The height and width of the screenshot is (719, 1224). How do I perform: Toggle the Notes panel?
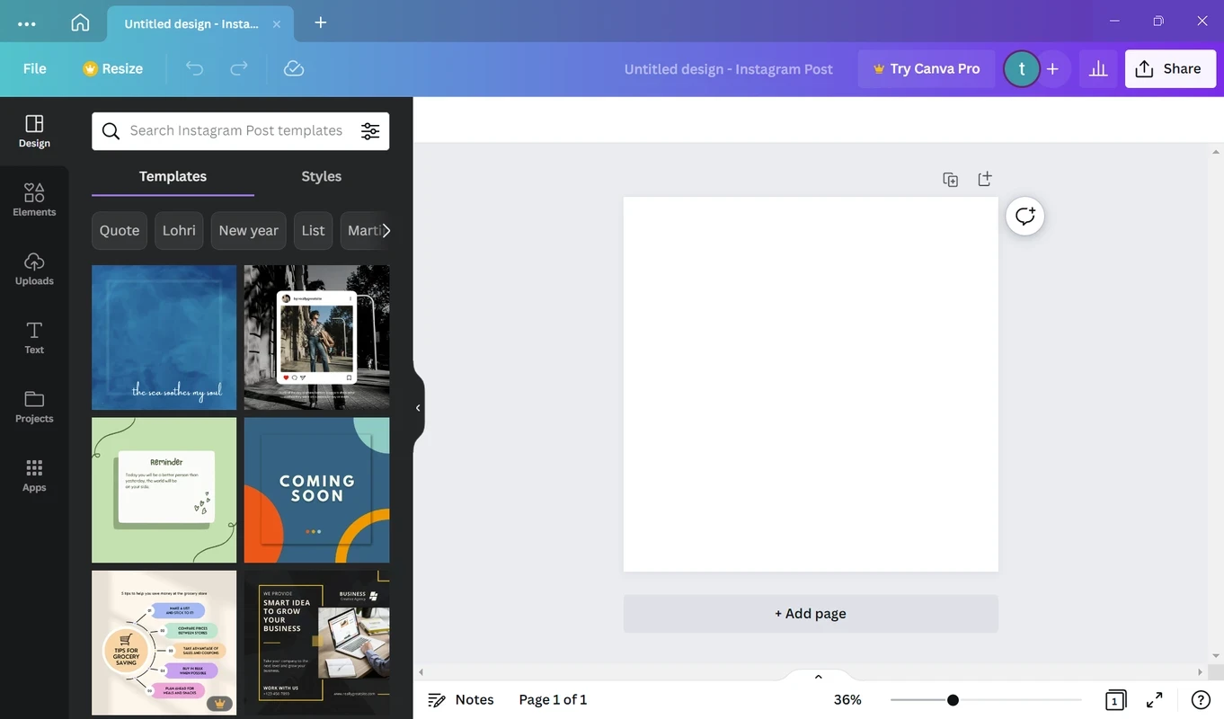pos(461,699)
